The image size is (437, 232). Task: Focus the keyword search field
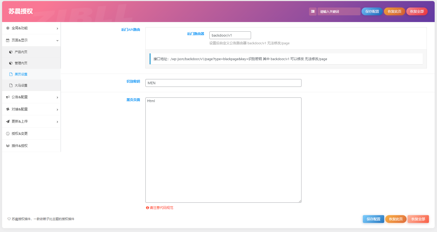pos(339,11)
